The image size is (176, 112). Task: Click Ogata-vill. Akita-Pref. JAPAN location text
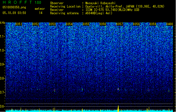(x=125, y=6)
